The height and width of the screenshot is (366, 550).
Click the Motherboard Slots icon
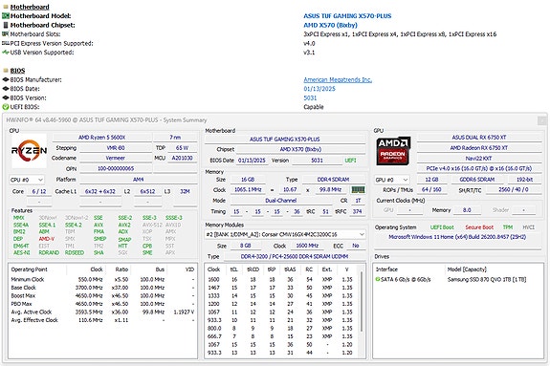(6, 34)
